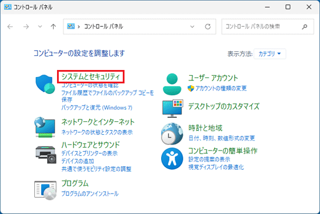Open the ユーザー アカウント person icon

pos(172,85)
